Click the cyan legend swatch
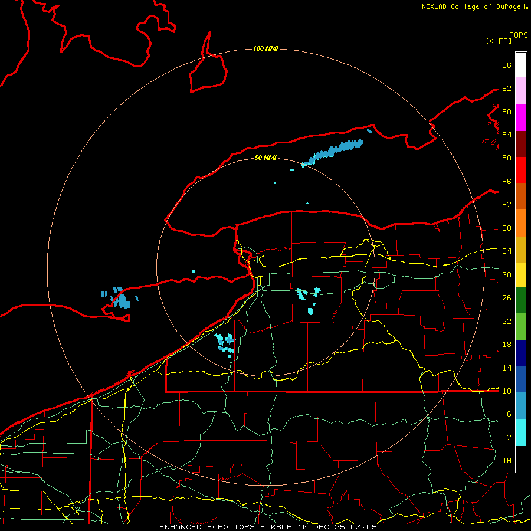This screenshot has height=531, width=531. point(521,432)
